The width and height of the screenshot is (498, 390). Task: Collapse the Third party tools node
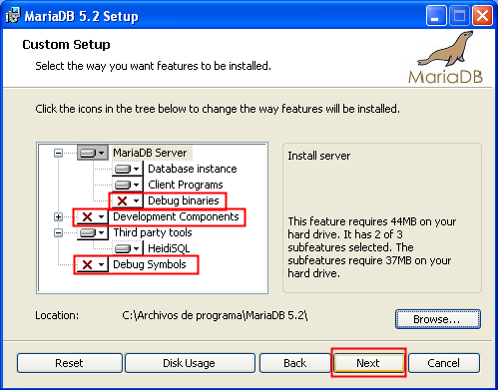click(x=58, y=232)
